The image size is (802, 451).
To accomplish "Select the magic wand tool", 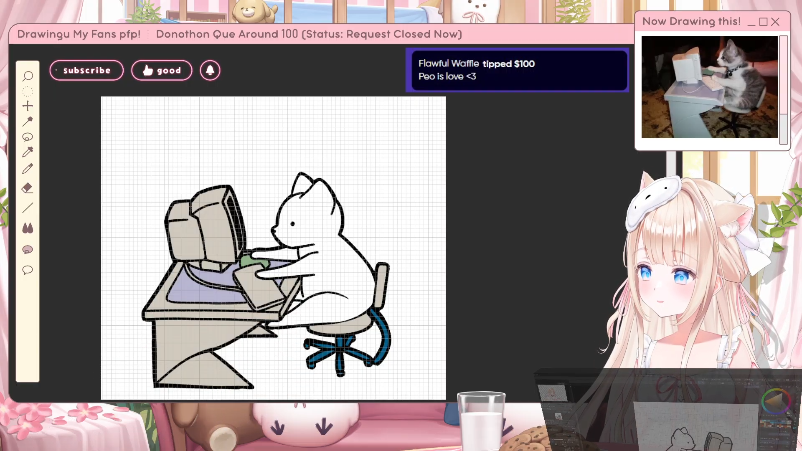I will (28, 121).
